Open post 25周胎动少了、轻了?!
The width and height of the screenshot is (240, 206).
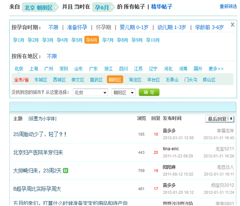click(40, 134)
